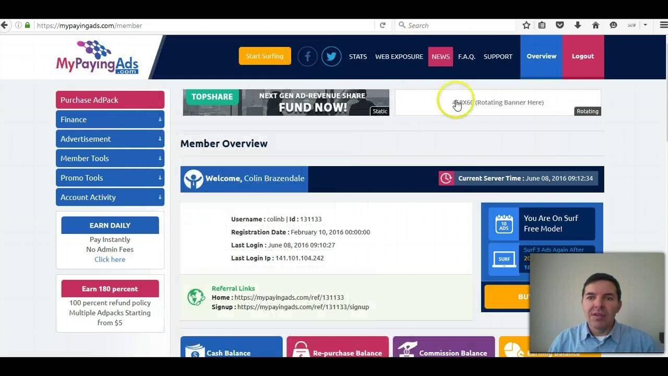
Task: Switch to the Overview tab
Action: coord(541,56)
